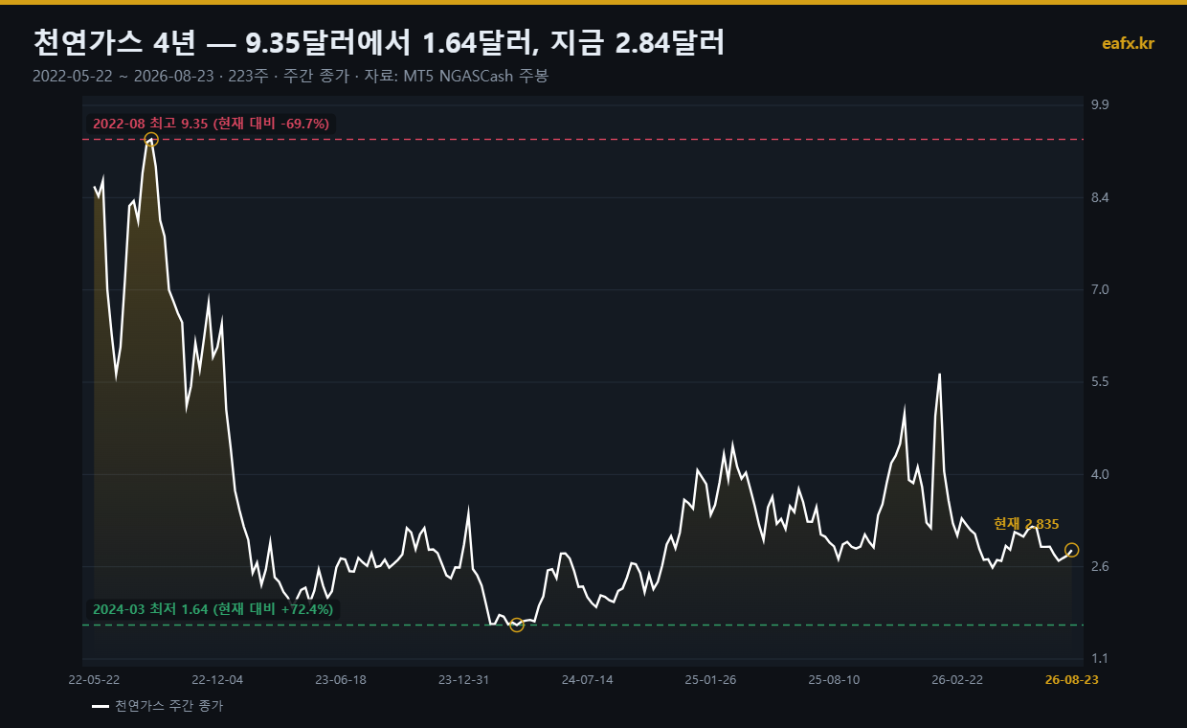The width and height of the screenshot is (1187, 728).
Task: Click the 25-08-10 x-axis date
Action: pos(834,679)
